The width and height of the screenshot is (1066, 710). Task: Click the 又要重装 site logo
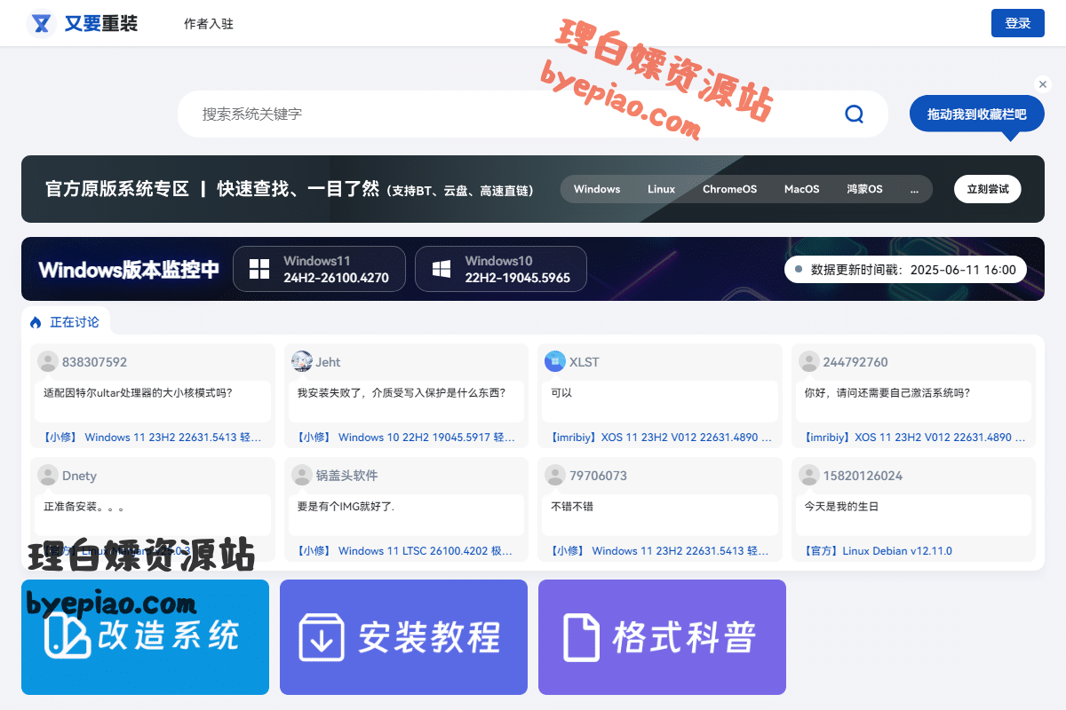click(83, 24)
